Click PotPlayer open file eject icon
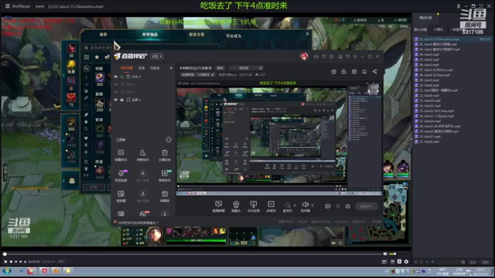 pos(25,261)
